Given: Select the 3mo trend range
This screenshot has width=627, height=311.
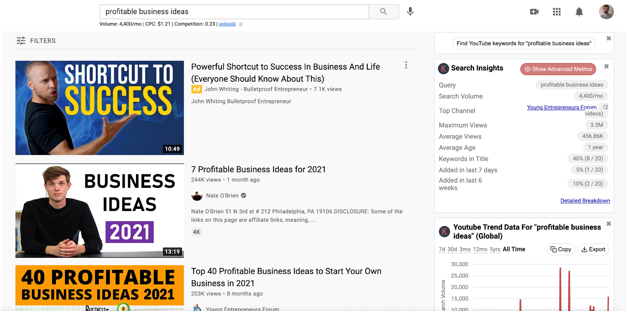Looking at the screenshot, I should (465, 249).
